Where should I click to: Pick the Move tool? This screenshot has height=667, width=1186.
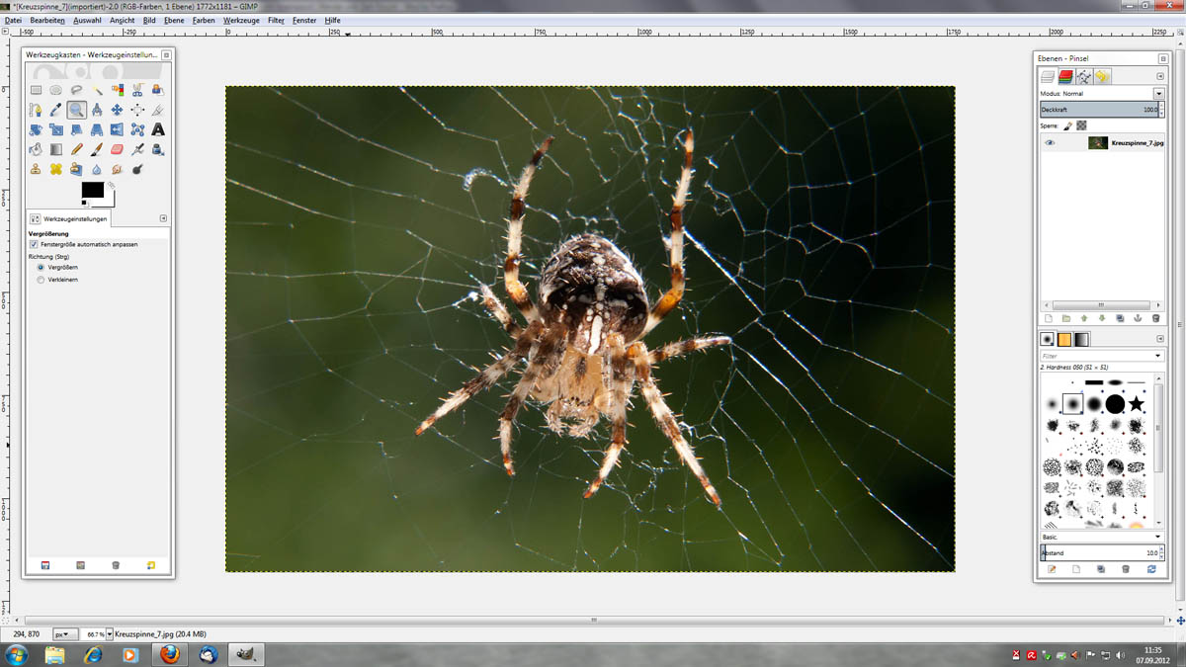click(117, 110)
